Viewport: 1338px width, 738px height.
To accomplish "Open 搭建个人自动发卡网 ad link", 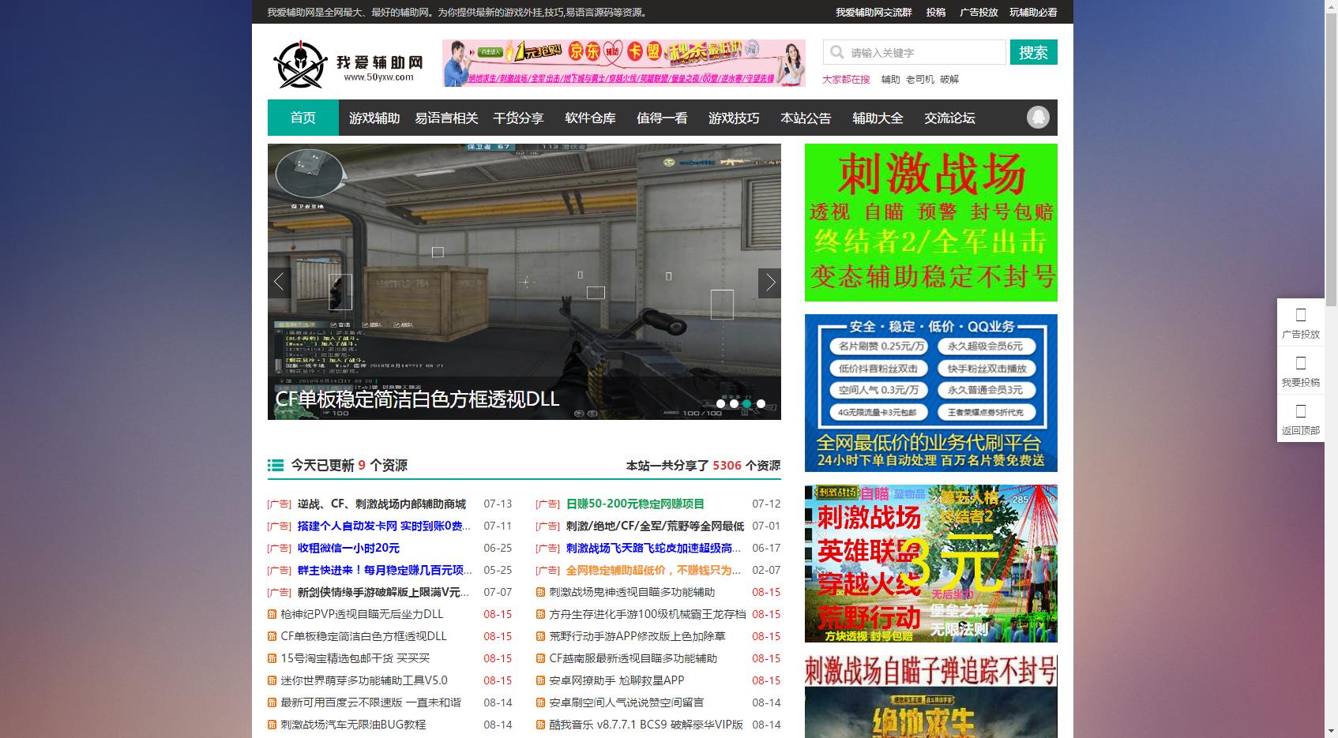I will 385,526.
